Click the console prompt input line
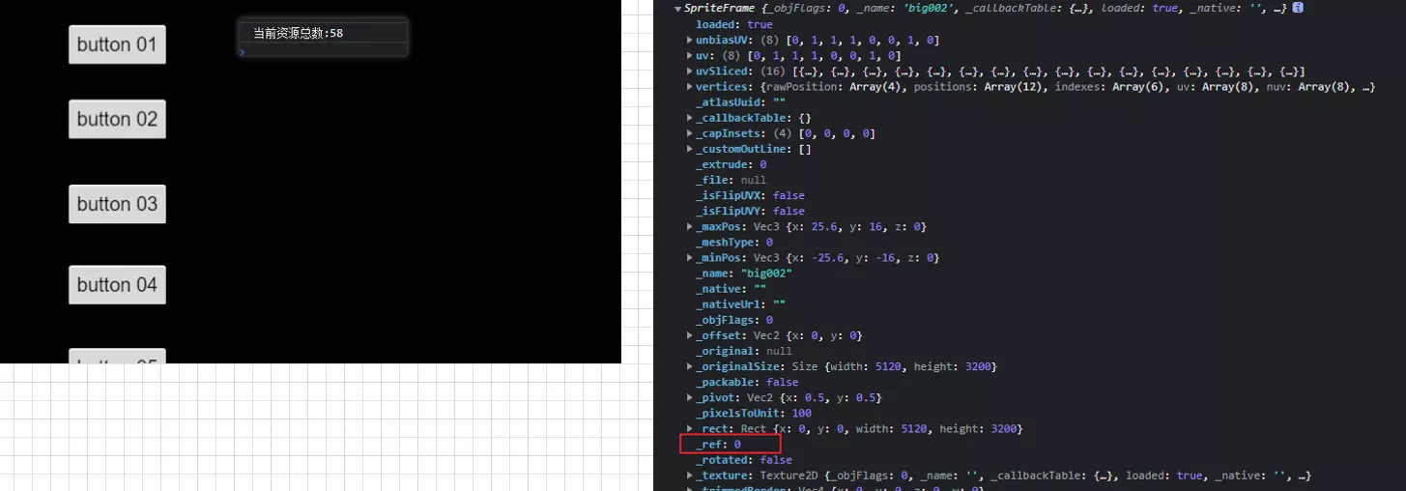The width and height of the screenshot is (1406, 491). click(x=323, y=50)
